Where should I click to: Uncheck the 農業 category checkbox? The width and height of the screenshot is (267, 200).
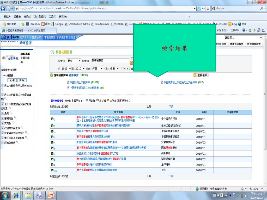point(3,113)
